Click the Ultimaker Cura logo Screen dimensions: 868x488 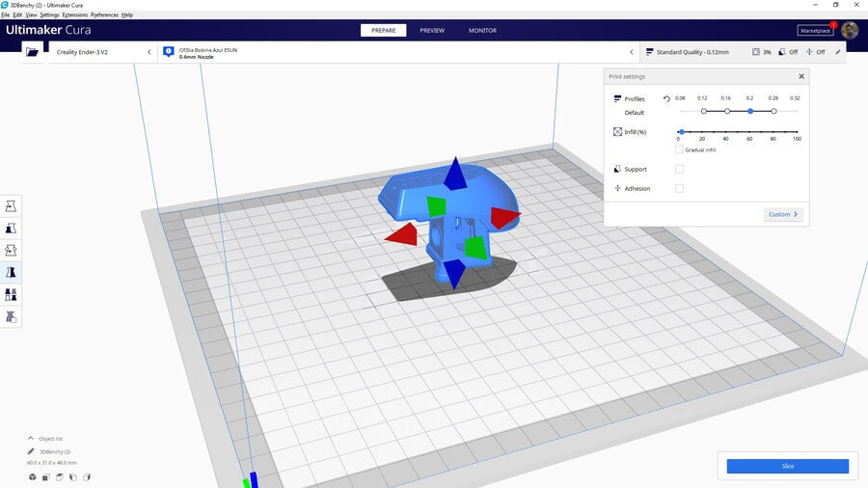coord(48,30)
